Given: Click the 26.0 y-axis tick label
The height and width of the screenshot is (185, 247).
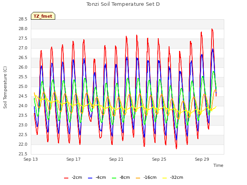Looking at the screenshot, I should point(23,67).
